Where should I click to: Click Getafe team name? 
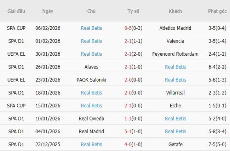[x=175, y=144]
